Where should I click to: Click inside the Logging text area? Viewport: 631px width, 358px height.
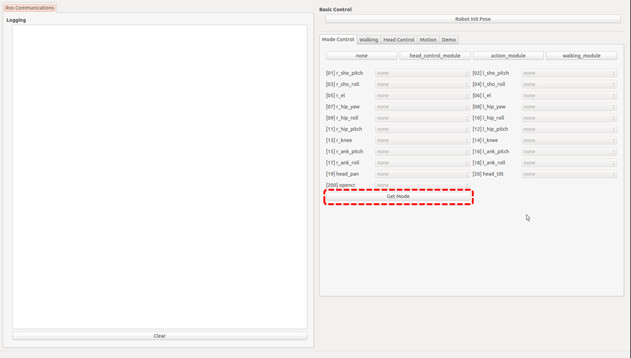click(160, 177)
